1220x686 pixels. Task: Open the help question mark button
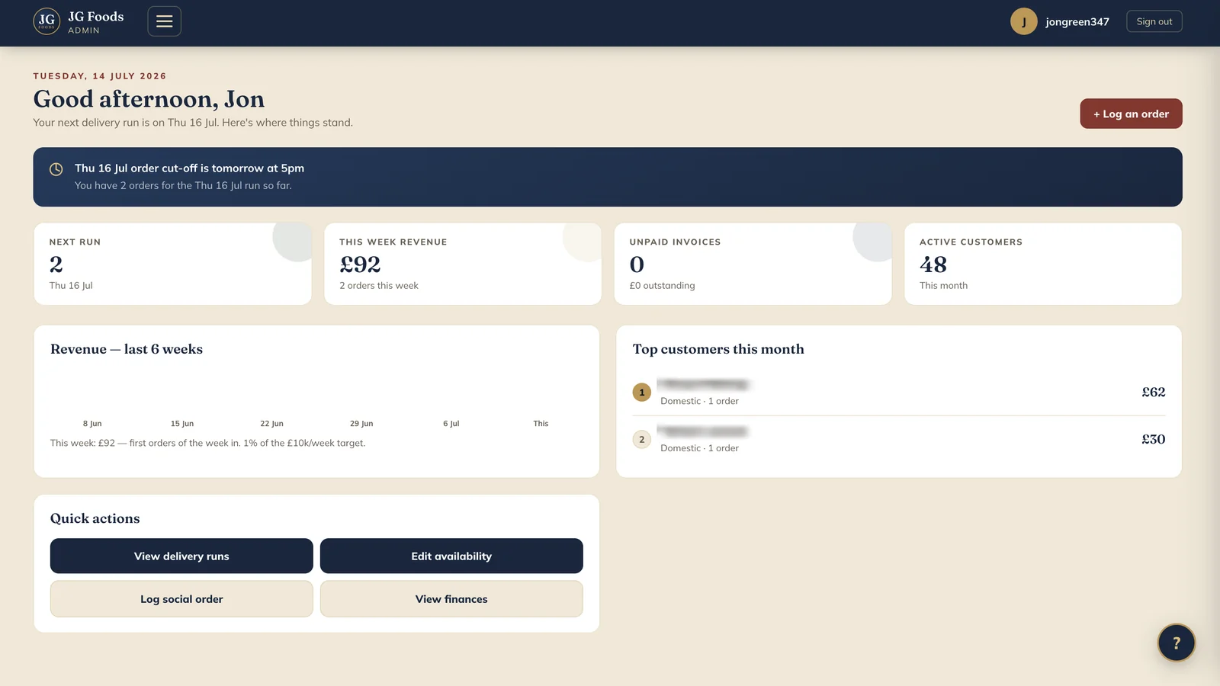click(1176, 643)
